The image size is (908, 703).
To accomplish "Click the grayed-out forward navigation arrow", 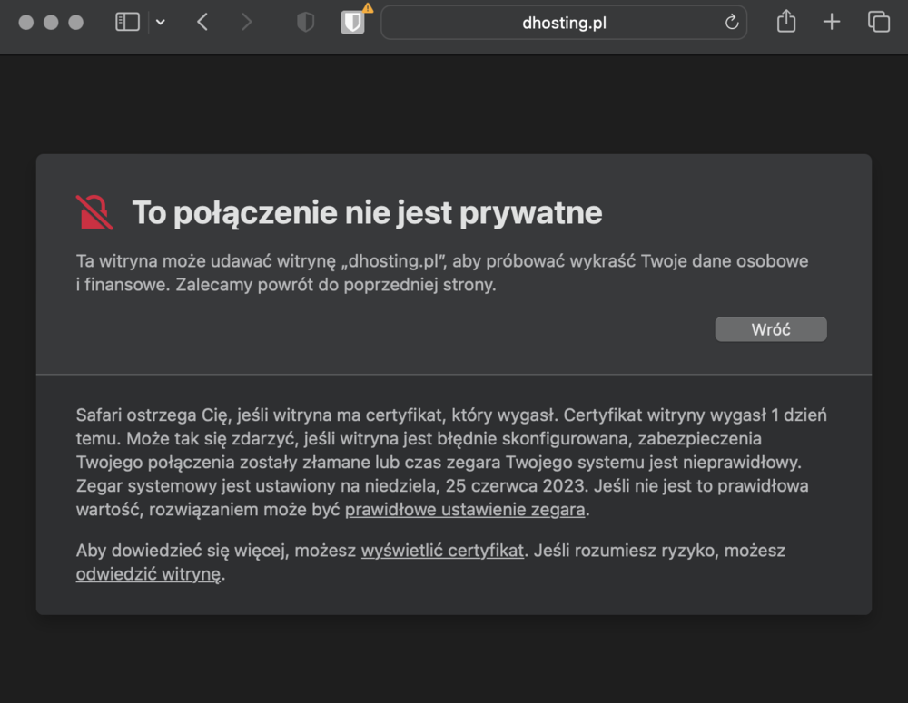I will (x=246, y=22).
